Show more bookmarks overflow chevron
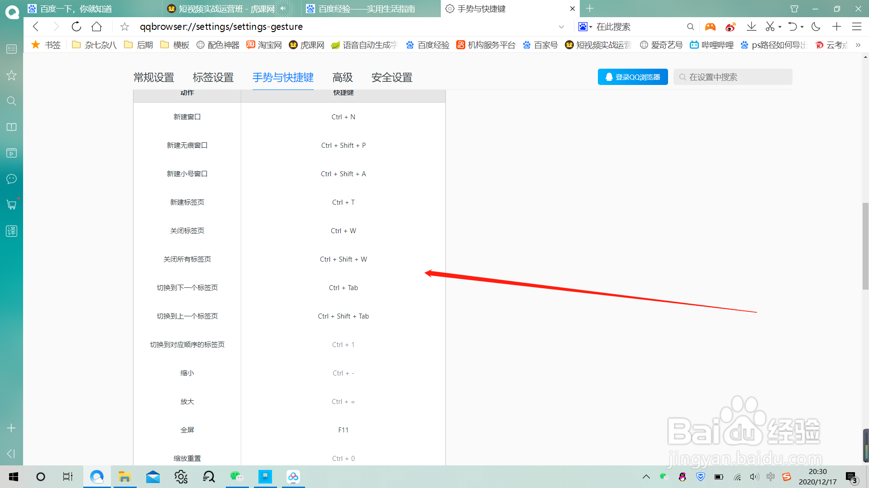869x488 pixels. pyautogui.click(x=858, y=45)
